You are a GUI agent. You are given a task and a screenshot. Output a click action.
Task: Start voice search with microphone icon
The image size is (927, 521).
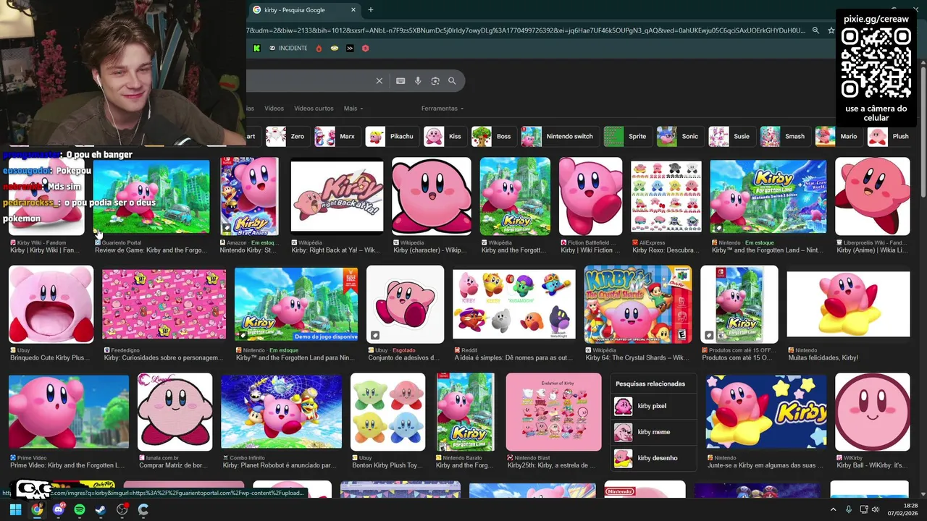(x=418, y=81)
